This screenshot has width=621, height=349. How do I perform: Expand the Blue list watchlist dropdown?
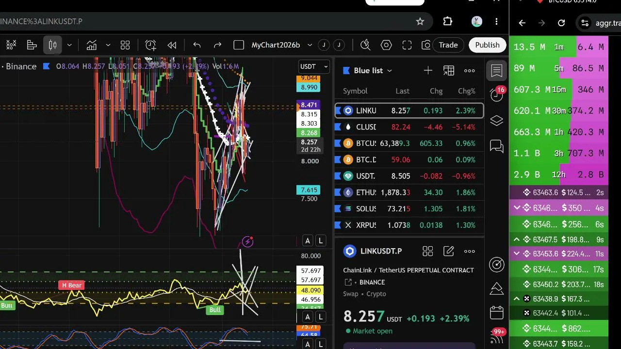point(390,71)
